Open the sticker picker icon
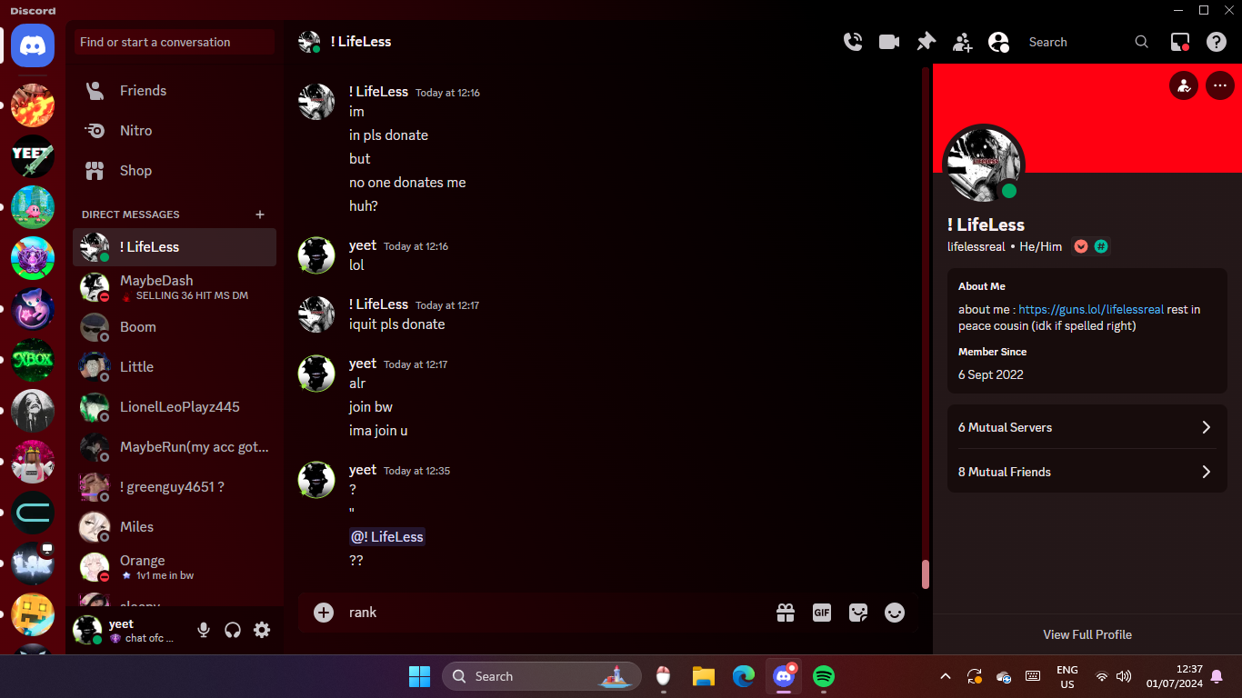The width and height of the screenshot is (1242, 698). point(858,613)
